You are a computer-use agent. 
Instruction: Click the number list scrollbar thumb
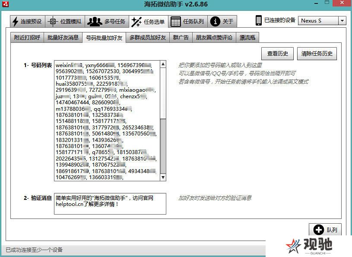pos(163,146)
